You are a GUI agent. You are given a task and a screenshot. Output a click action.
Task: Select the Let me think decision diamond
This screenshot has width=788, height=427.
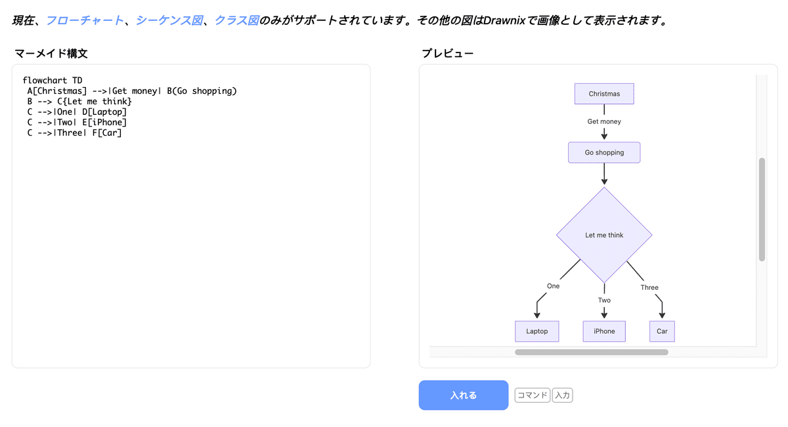tap(603, 234)
